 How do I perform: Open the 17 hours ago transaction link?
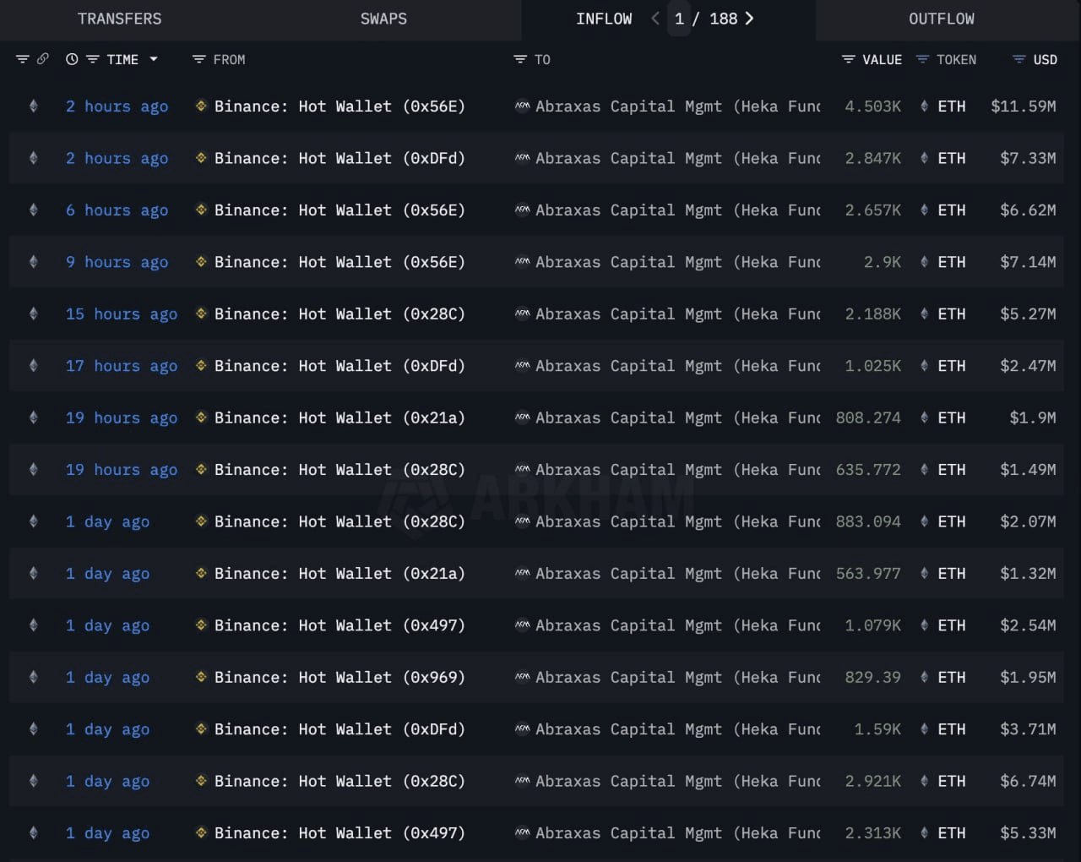pos(122,366)
